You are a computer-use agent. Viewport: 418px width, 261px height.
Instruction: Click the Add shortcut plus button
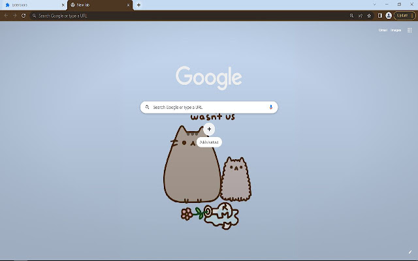[x=209, y=129]
